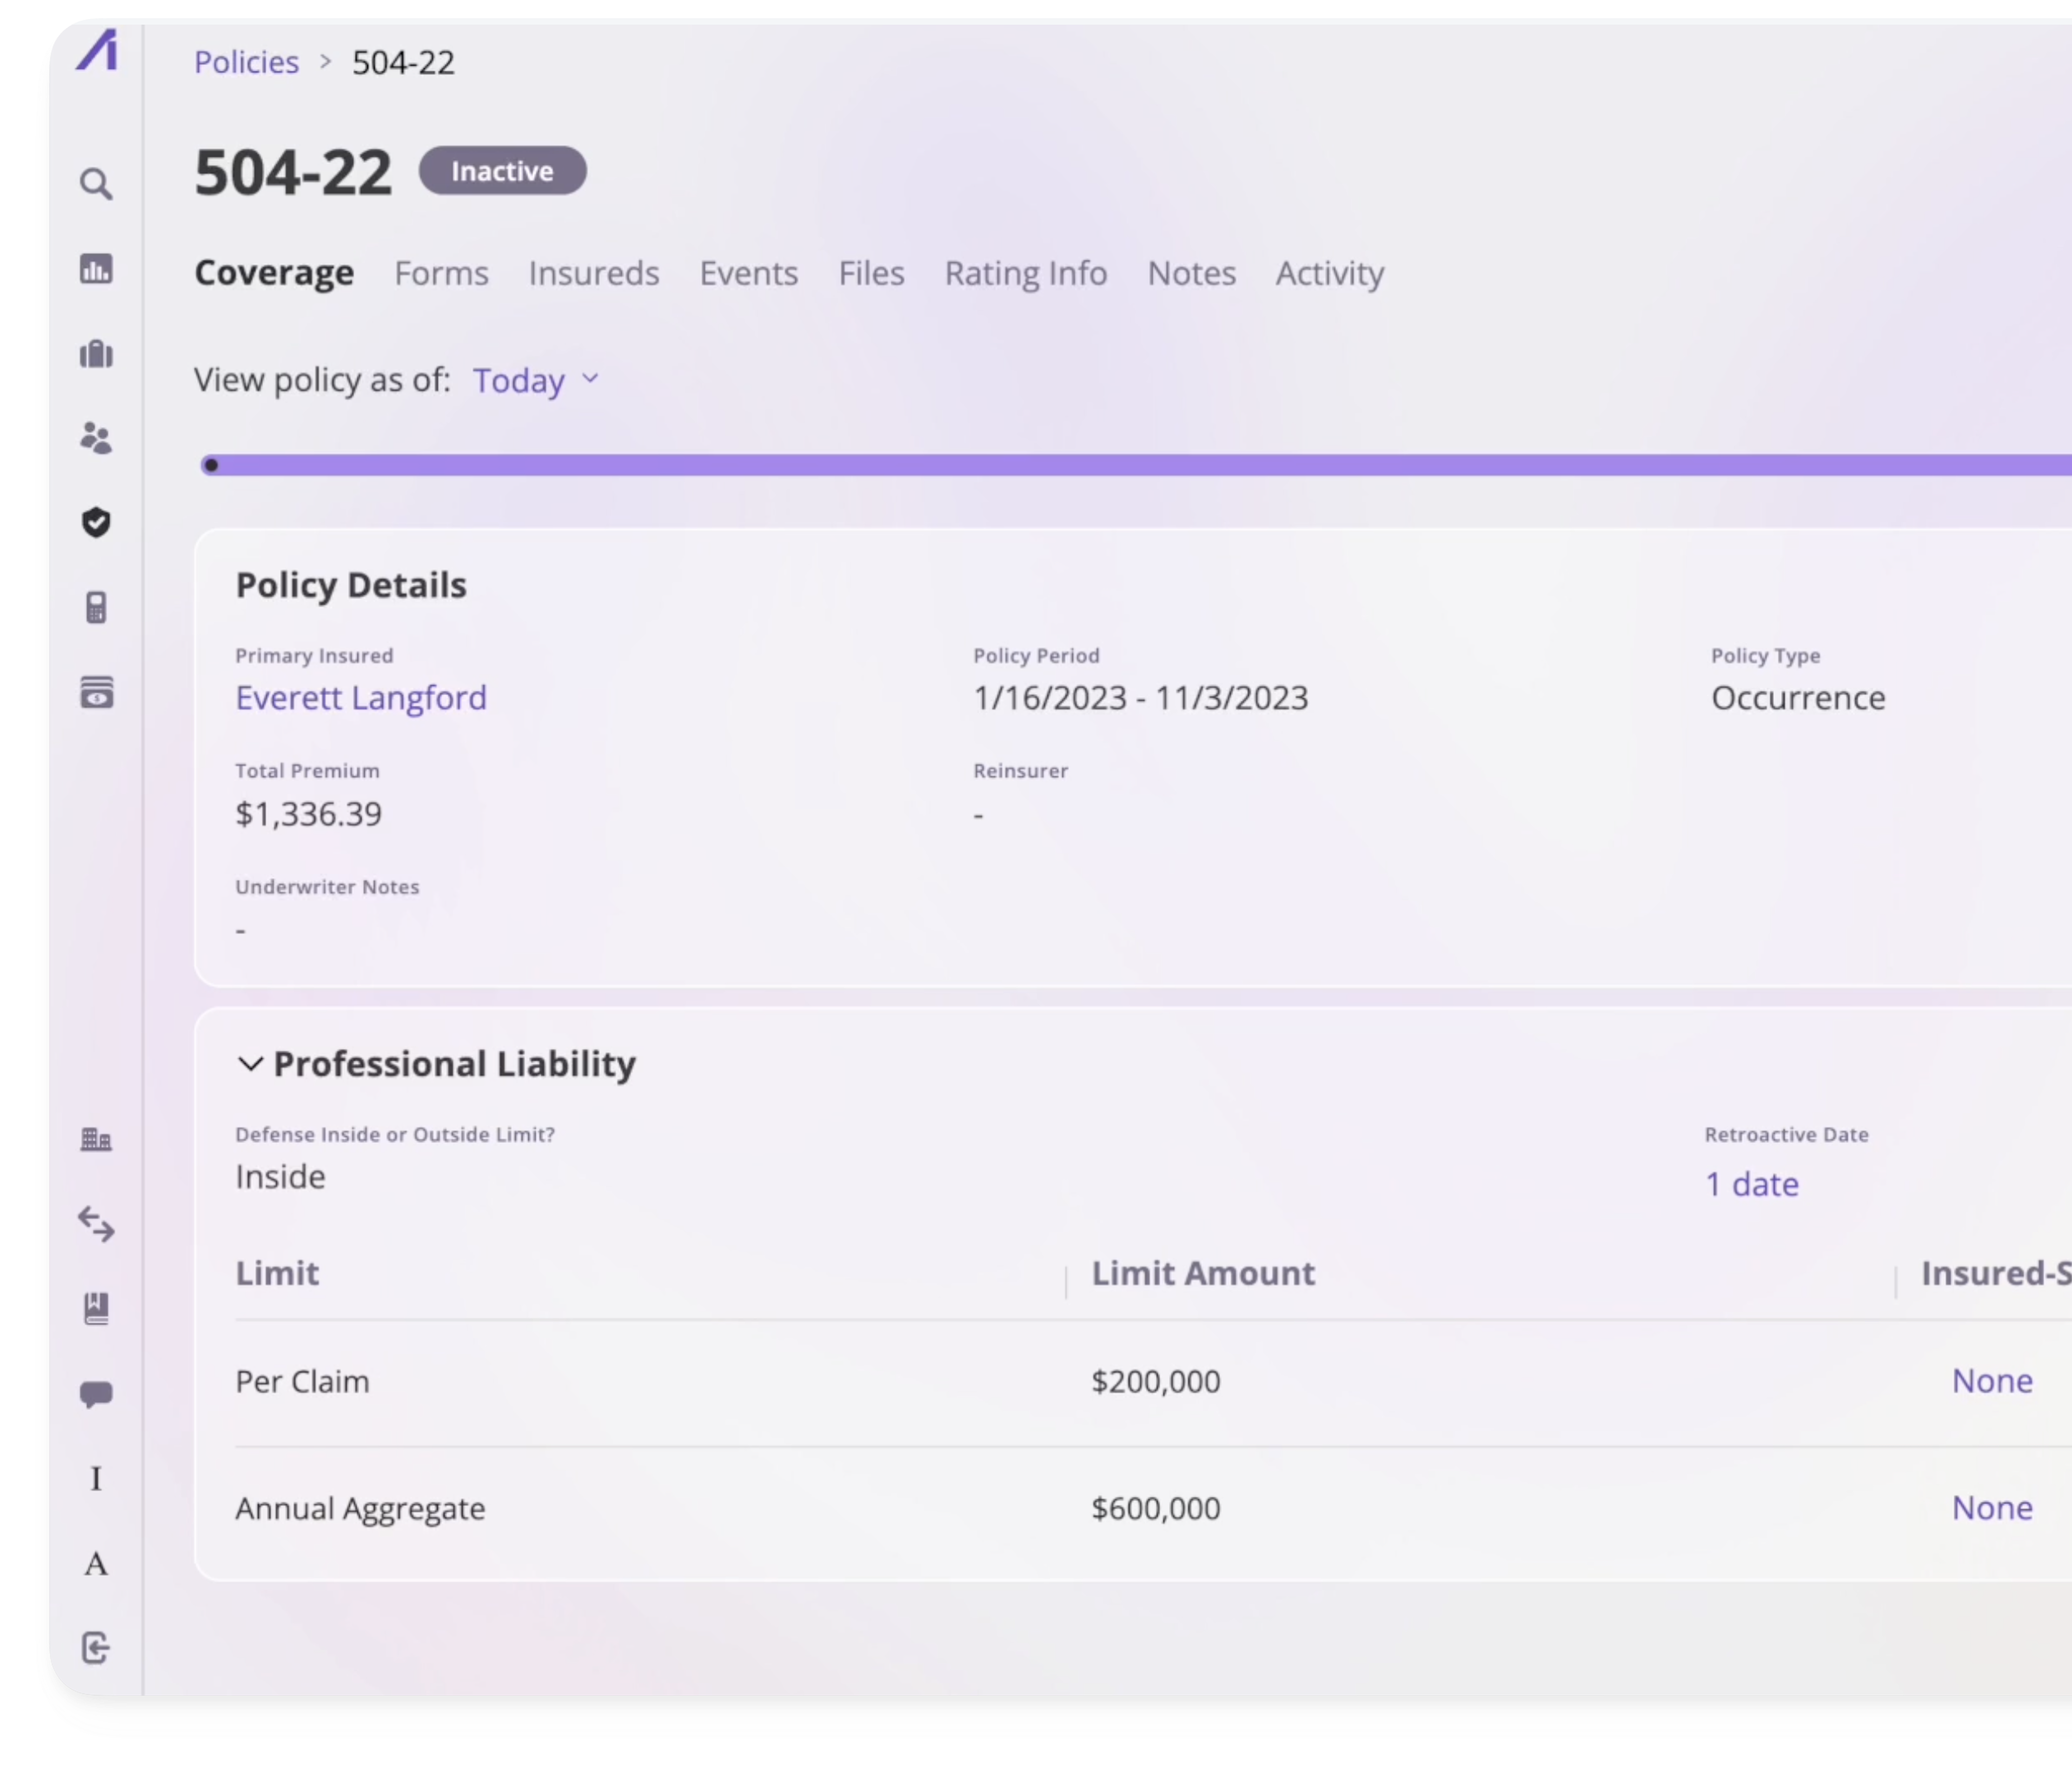The image size is (2072, 1777).
Task: Open the briefcase icon in sidebar
Action: click(96, 354)
